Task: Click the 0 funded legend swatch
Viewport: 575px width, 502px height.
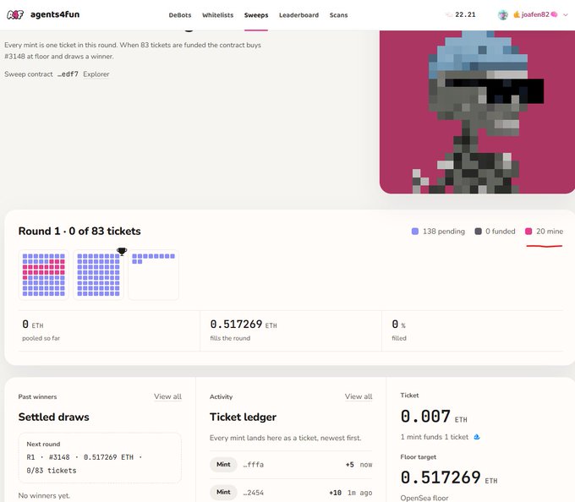Action: (478, 232)
